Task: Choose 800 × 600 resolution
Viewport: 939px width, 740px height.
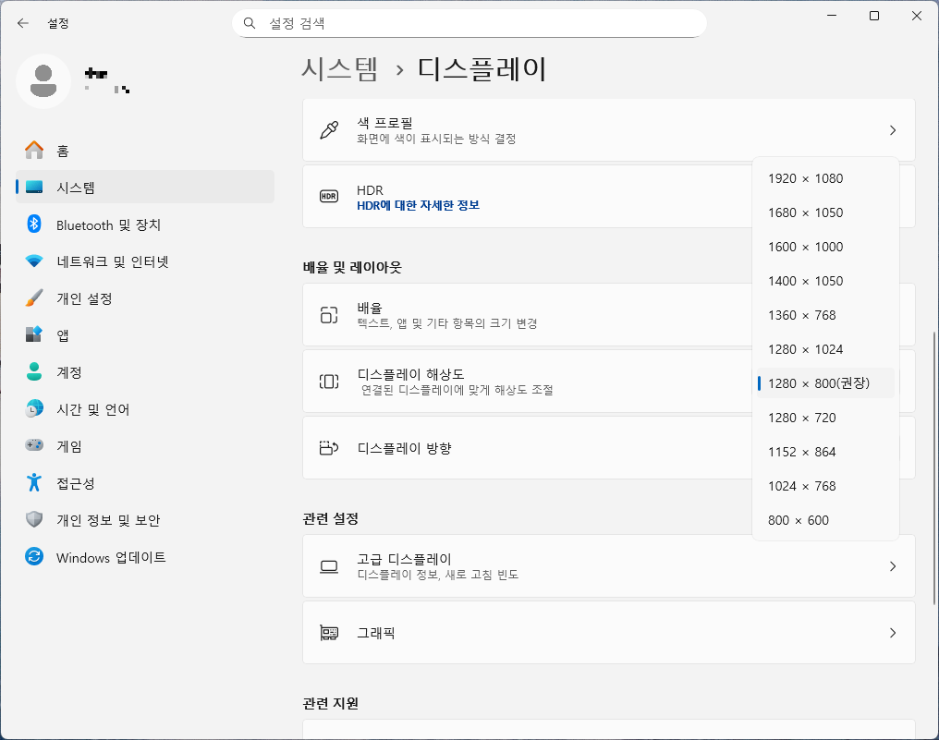Action: tap(826, 520)
